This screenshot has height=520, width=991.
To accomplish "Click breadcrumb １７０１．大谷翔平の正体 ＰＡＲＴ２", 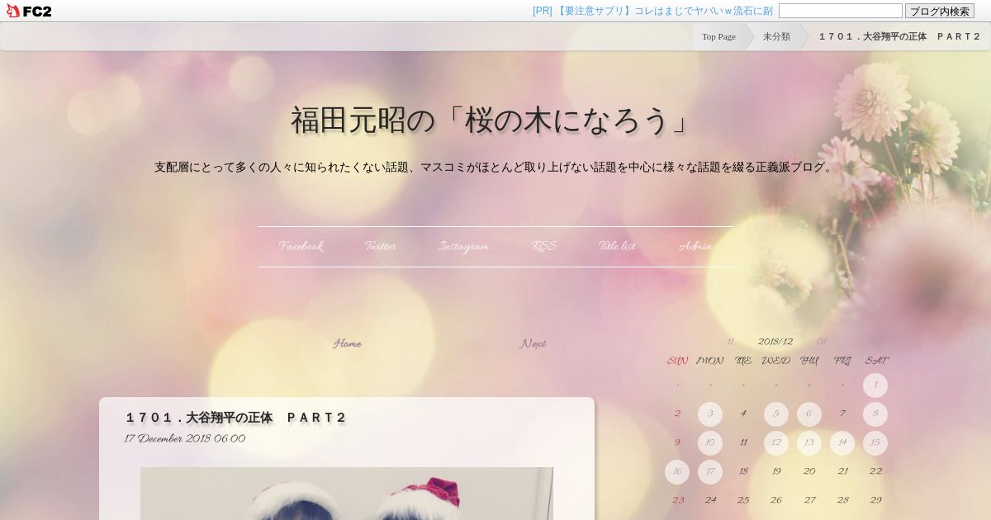I will click(x=899, y=36).
